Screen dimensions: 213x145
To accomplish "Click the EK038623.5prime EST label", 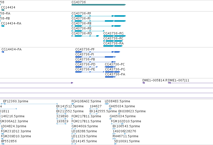I will [132, 111].
